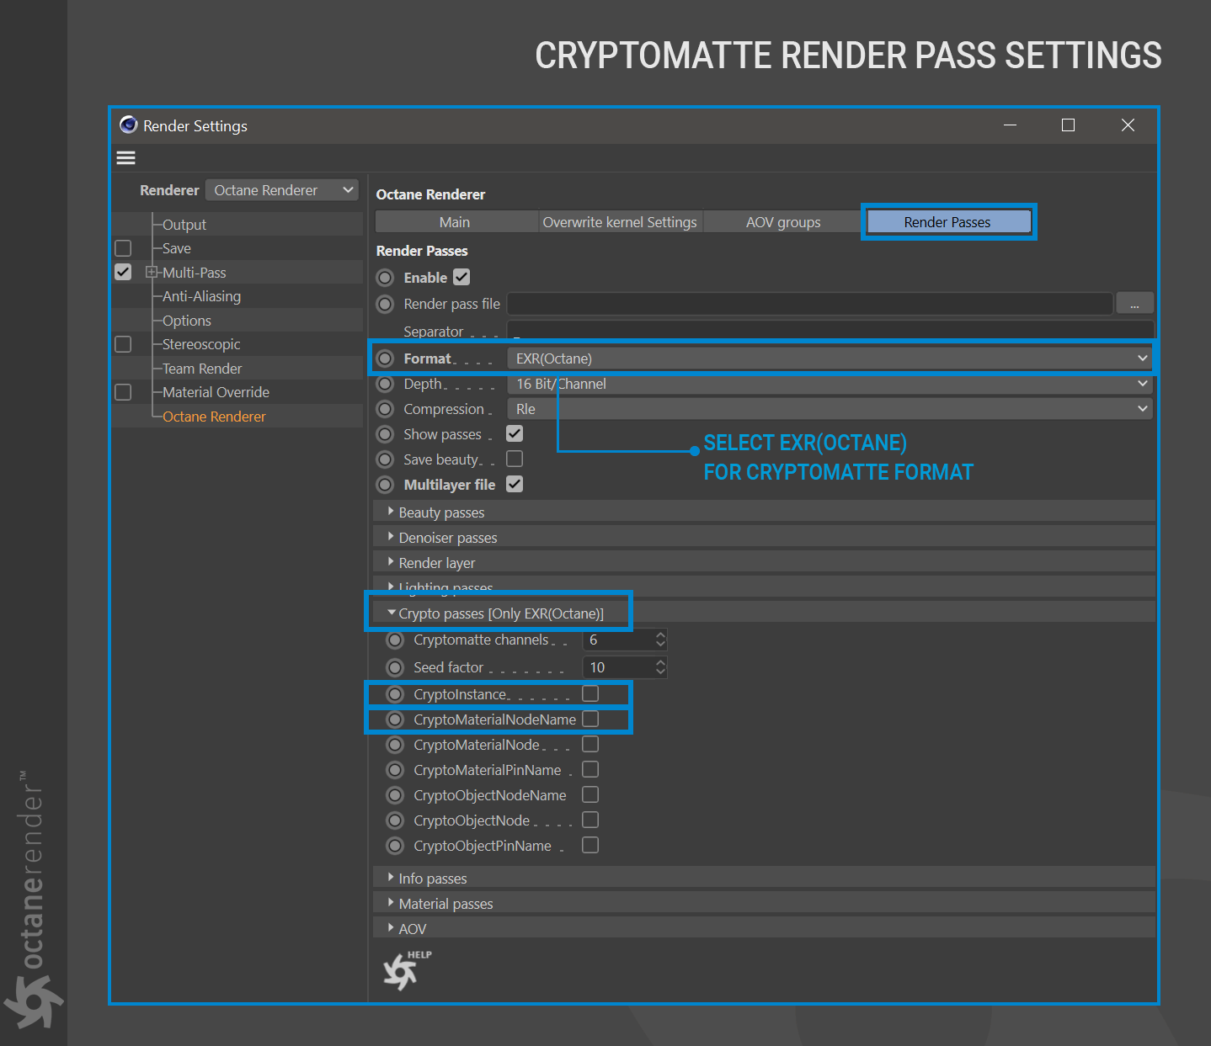The height and width of the screenshot is (1046, 1211).
Task: Open the Compression dropdown set to Rle
Action: pyautogui.click(x=830, y=409)
